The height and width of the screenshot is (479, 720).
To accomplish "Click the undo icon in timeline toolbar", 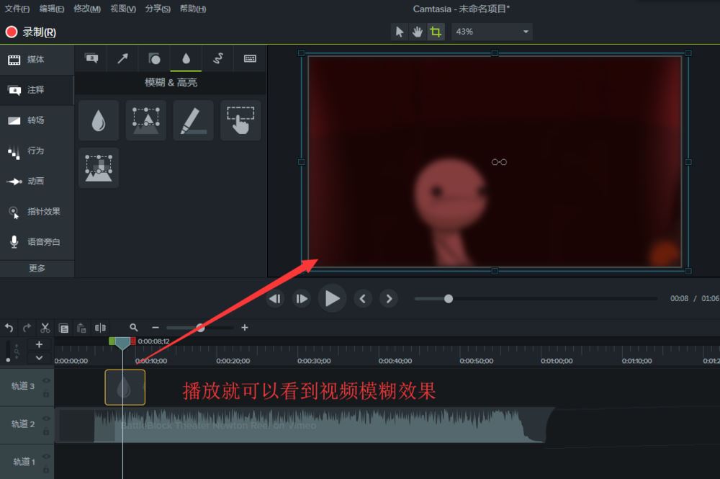I will coord(9,328).
